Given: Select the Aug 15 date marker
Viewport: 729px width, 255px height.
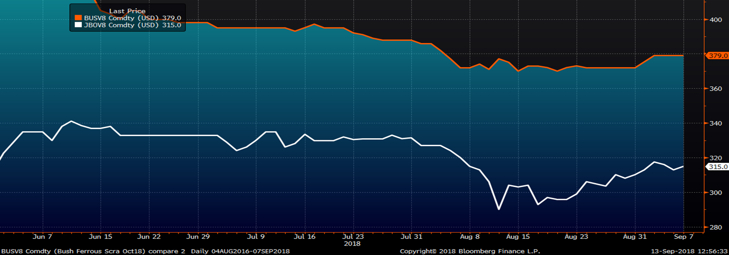Looking at the screenshot, I should tap(518, 237).
